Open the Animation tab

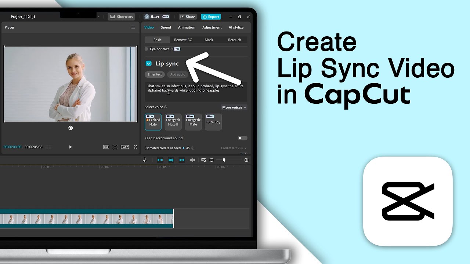[x=187, y=27]
